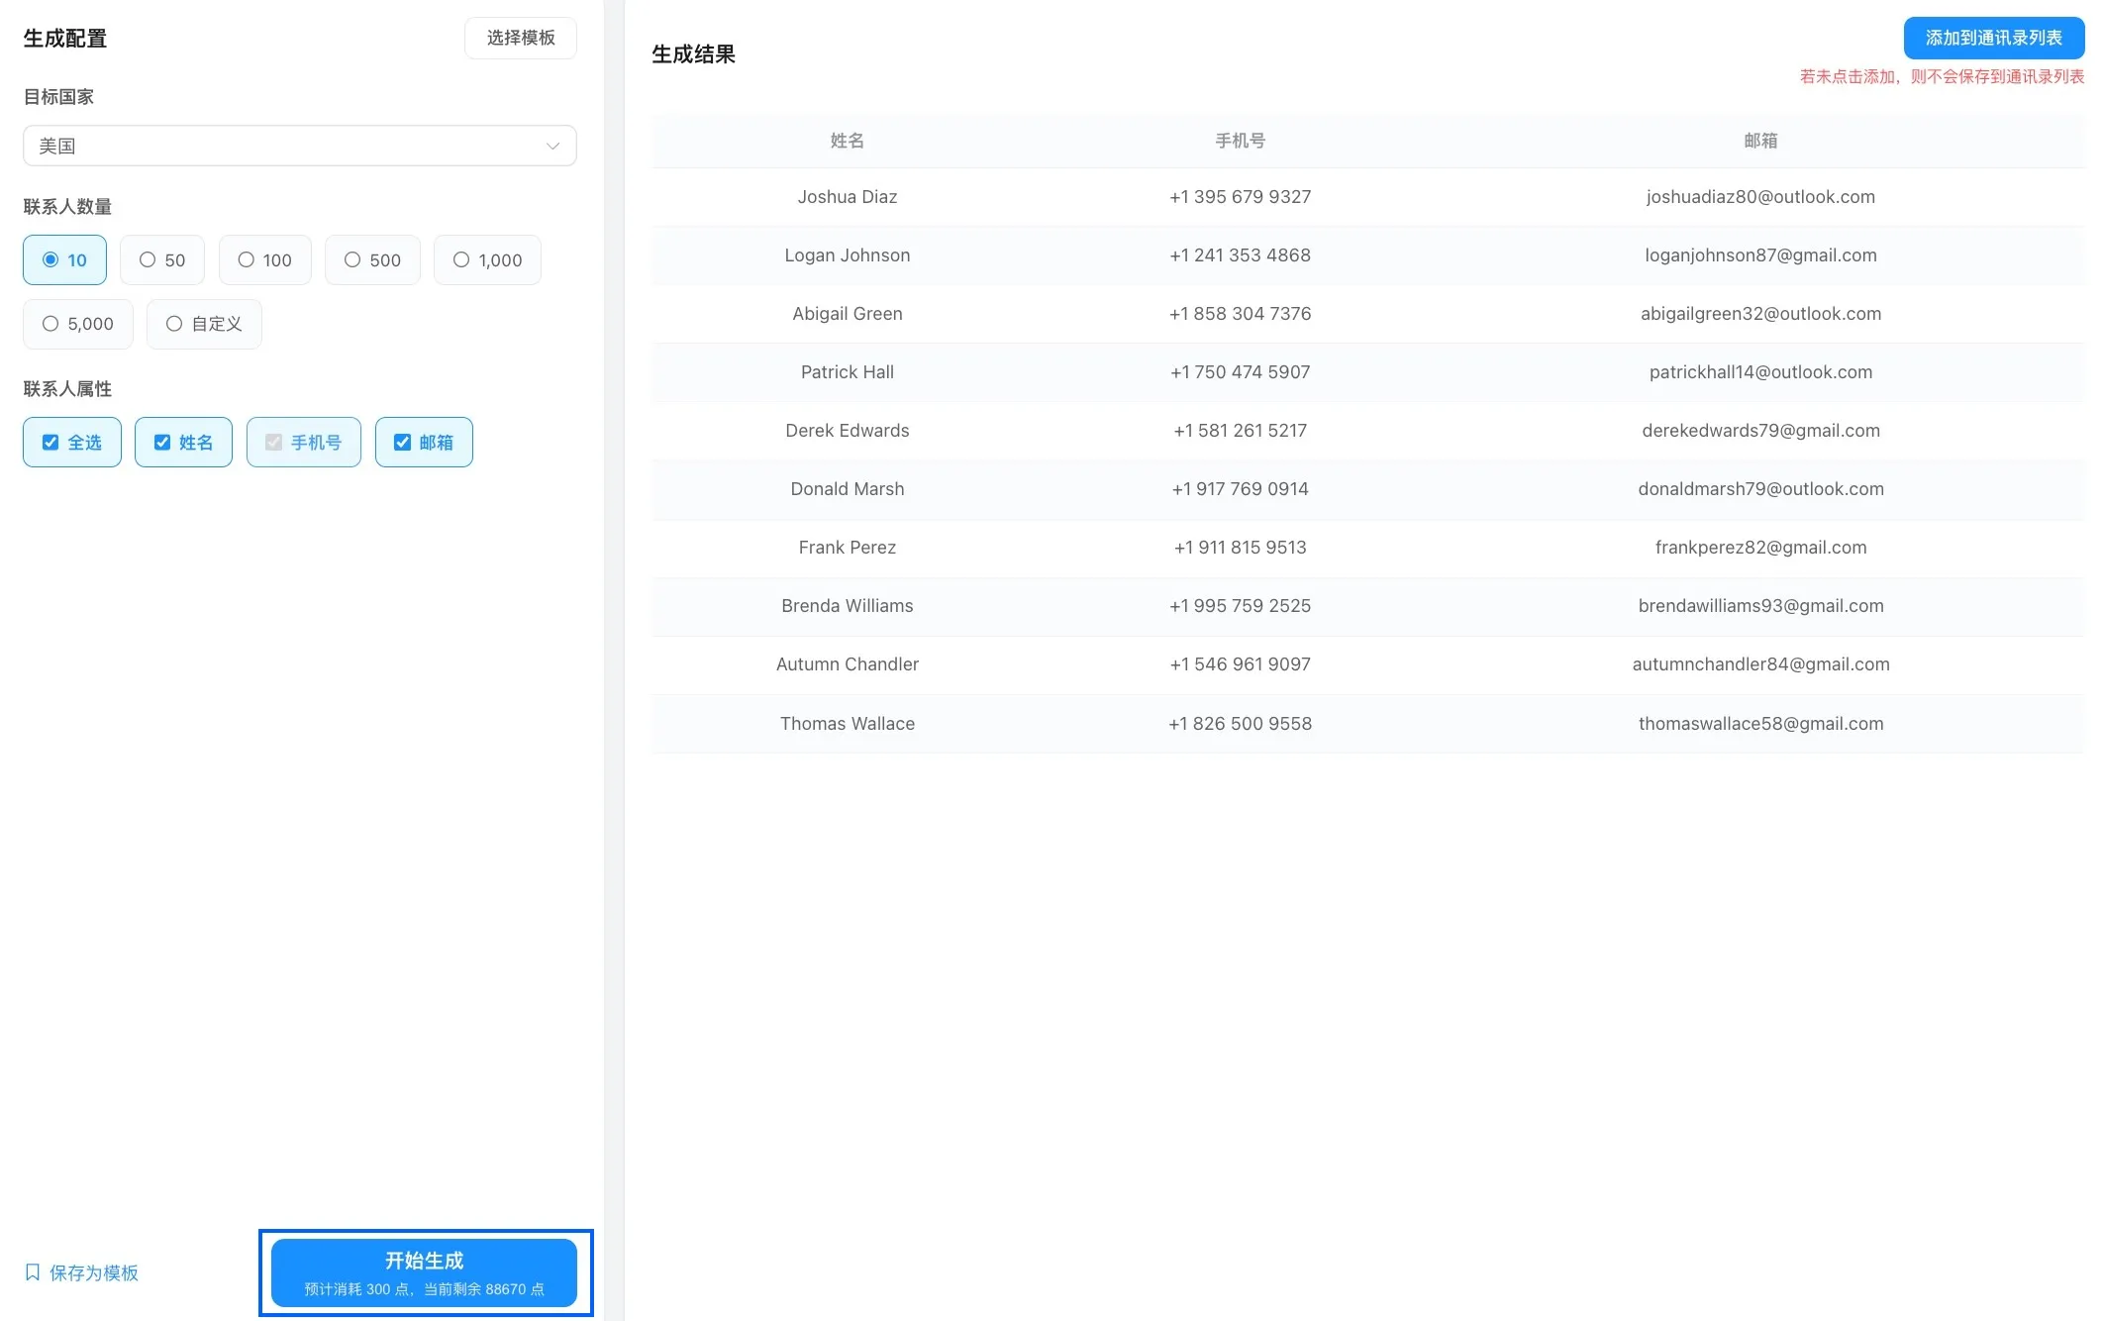Select the 100 contacts radio option

pos(264,259)
